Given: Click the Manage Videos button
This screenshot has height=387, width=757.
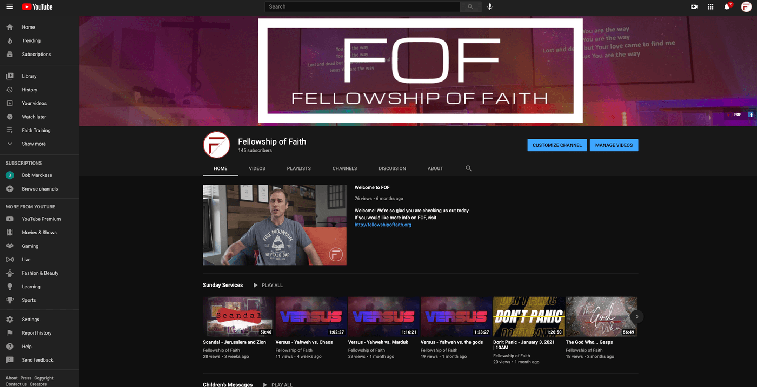Looking at the screenshot, I should click(x=614, y=145).
